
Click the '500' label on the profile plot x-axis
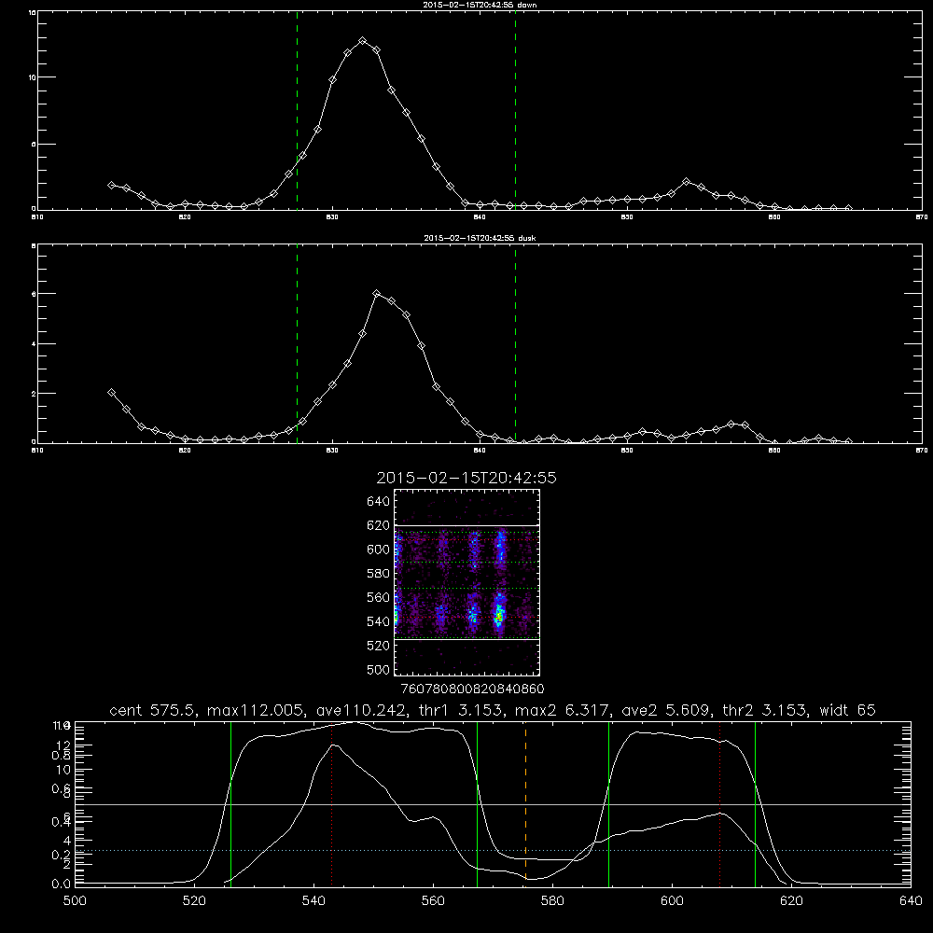(75, 901)
